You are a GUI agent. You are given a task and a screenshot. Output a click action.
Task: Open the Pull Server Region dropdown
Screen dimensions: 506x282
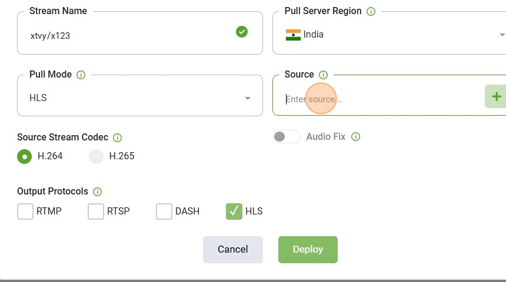[x=389, y=33]
